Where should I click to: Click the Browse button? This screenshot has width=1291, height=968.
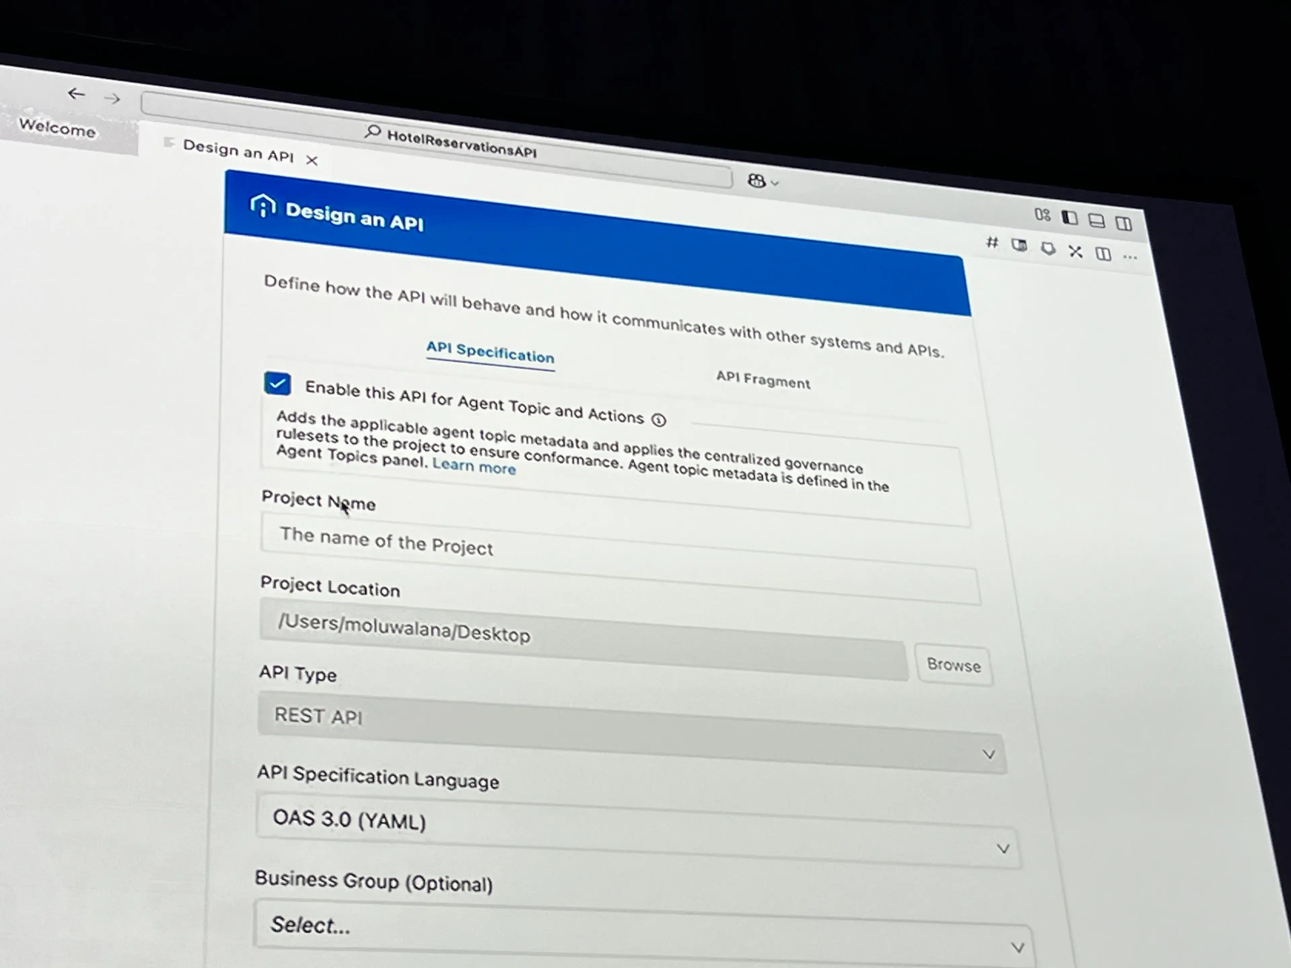coord(953,665)
